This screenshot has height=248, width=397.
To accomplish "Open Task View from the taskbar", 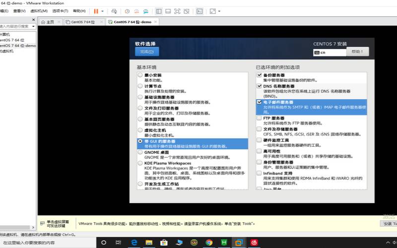I will [118, 243].
